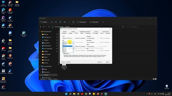Screen dimensions: 172x96
Task: Switch to the Домены tab
Action: (65, 31)
